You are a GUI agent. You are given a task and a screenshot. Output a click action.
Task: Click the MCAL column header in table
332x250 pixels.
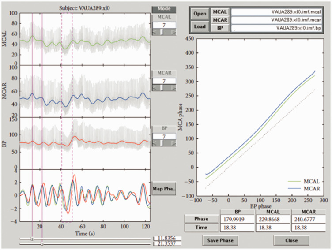coord(273,212)
